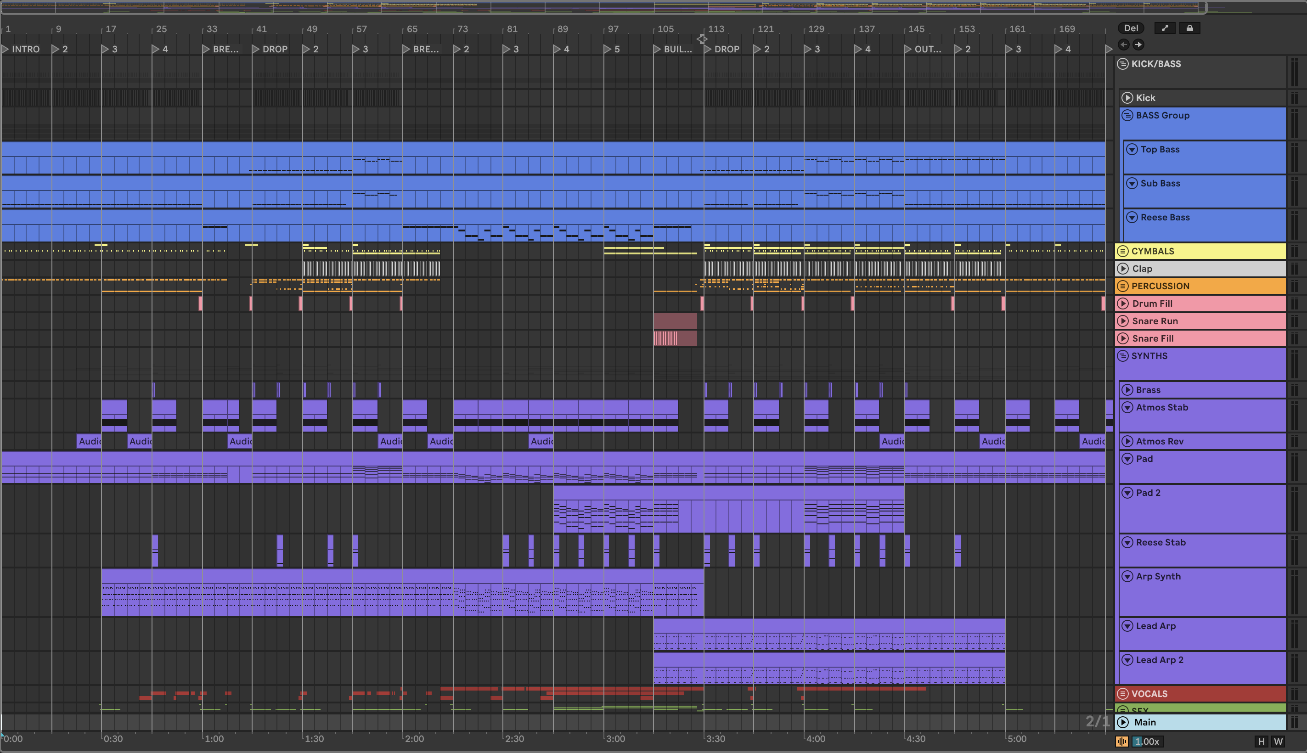Click the VOCALS group fold icon

tap(1122, 693)
